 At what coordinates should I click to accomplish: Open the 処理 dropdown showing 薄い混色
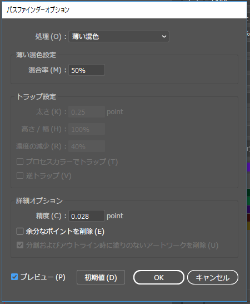[119, 36]
